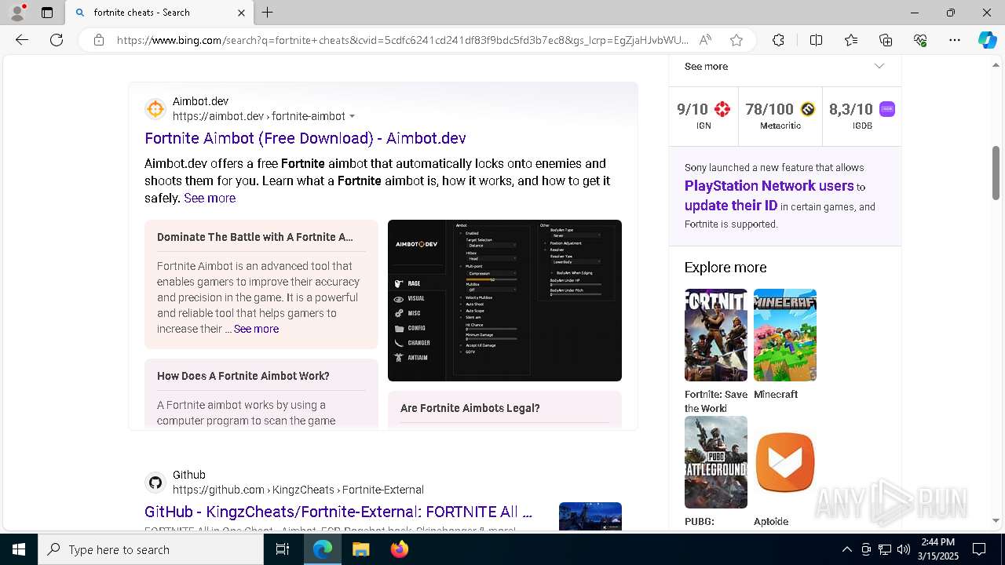Screen dimensions: 1005x565
Task: Open File Explorer from taskbar
Action: tap(360, 549)
